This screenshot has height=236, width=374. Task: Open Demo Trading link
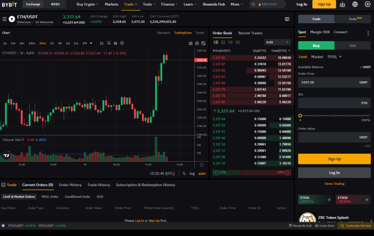tap(334, 184)
